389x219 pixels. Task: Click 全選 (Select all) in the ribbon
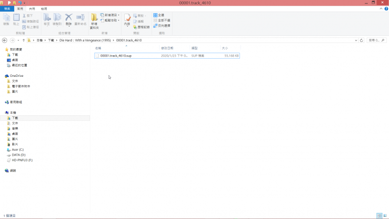159,15
